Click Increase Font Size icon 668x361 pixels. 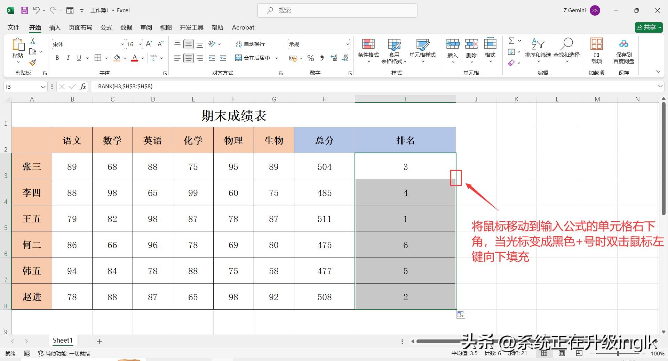coord(149,44)
